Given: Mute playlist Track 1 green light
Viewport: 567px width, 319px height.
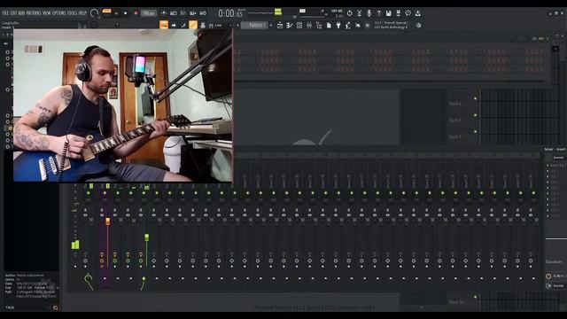Looking at the screenshot, I should [475, 98].
